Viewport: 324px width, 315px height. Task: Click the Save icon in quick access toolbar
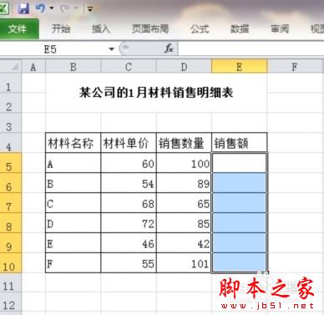click(x=23, y=8)
